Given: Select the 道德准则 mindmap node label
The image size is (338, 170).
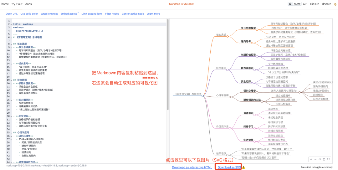Looking at the screenshot, I should point(248,113).
